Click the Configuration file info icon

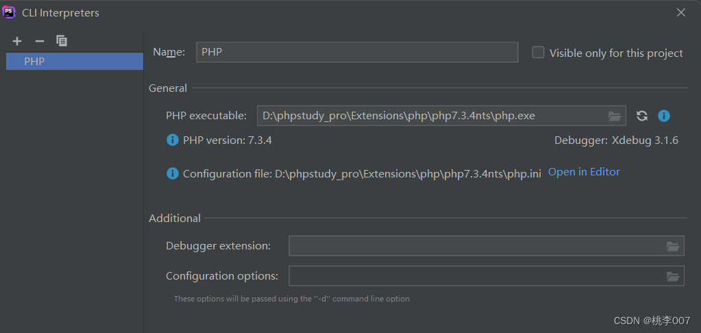pos(173,173)
